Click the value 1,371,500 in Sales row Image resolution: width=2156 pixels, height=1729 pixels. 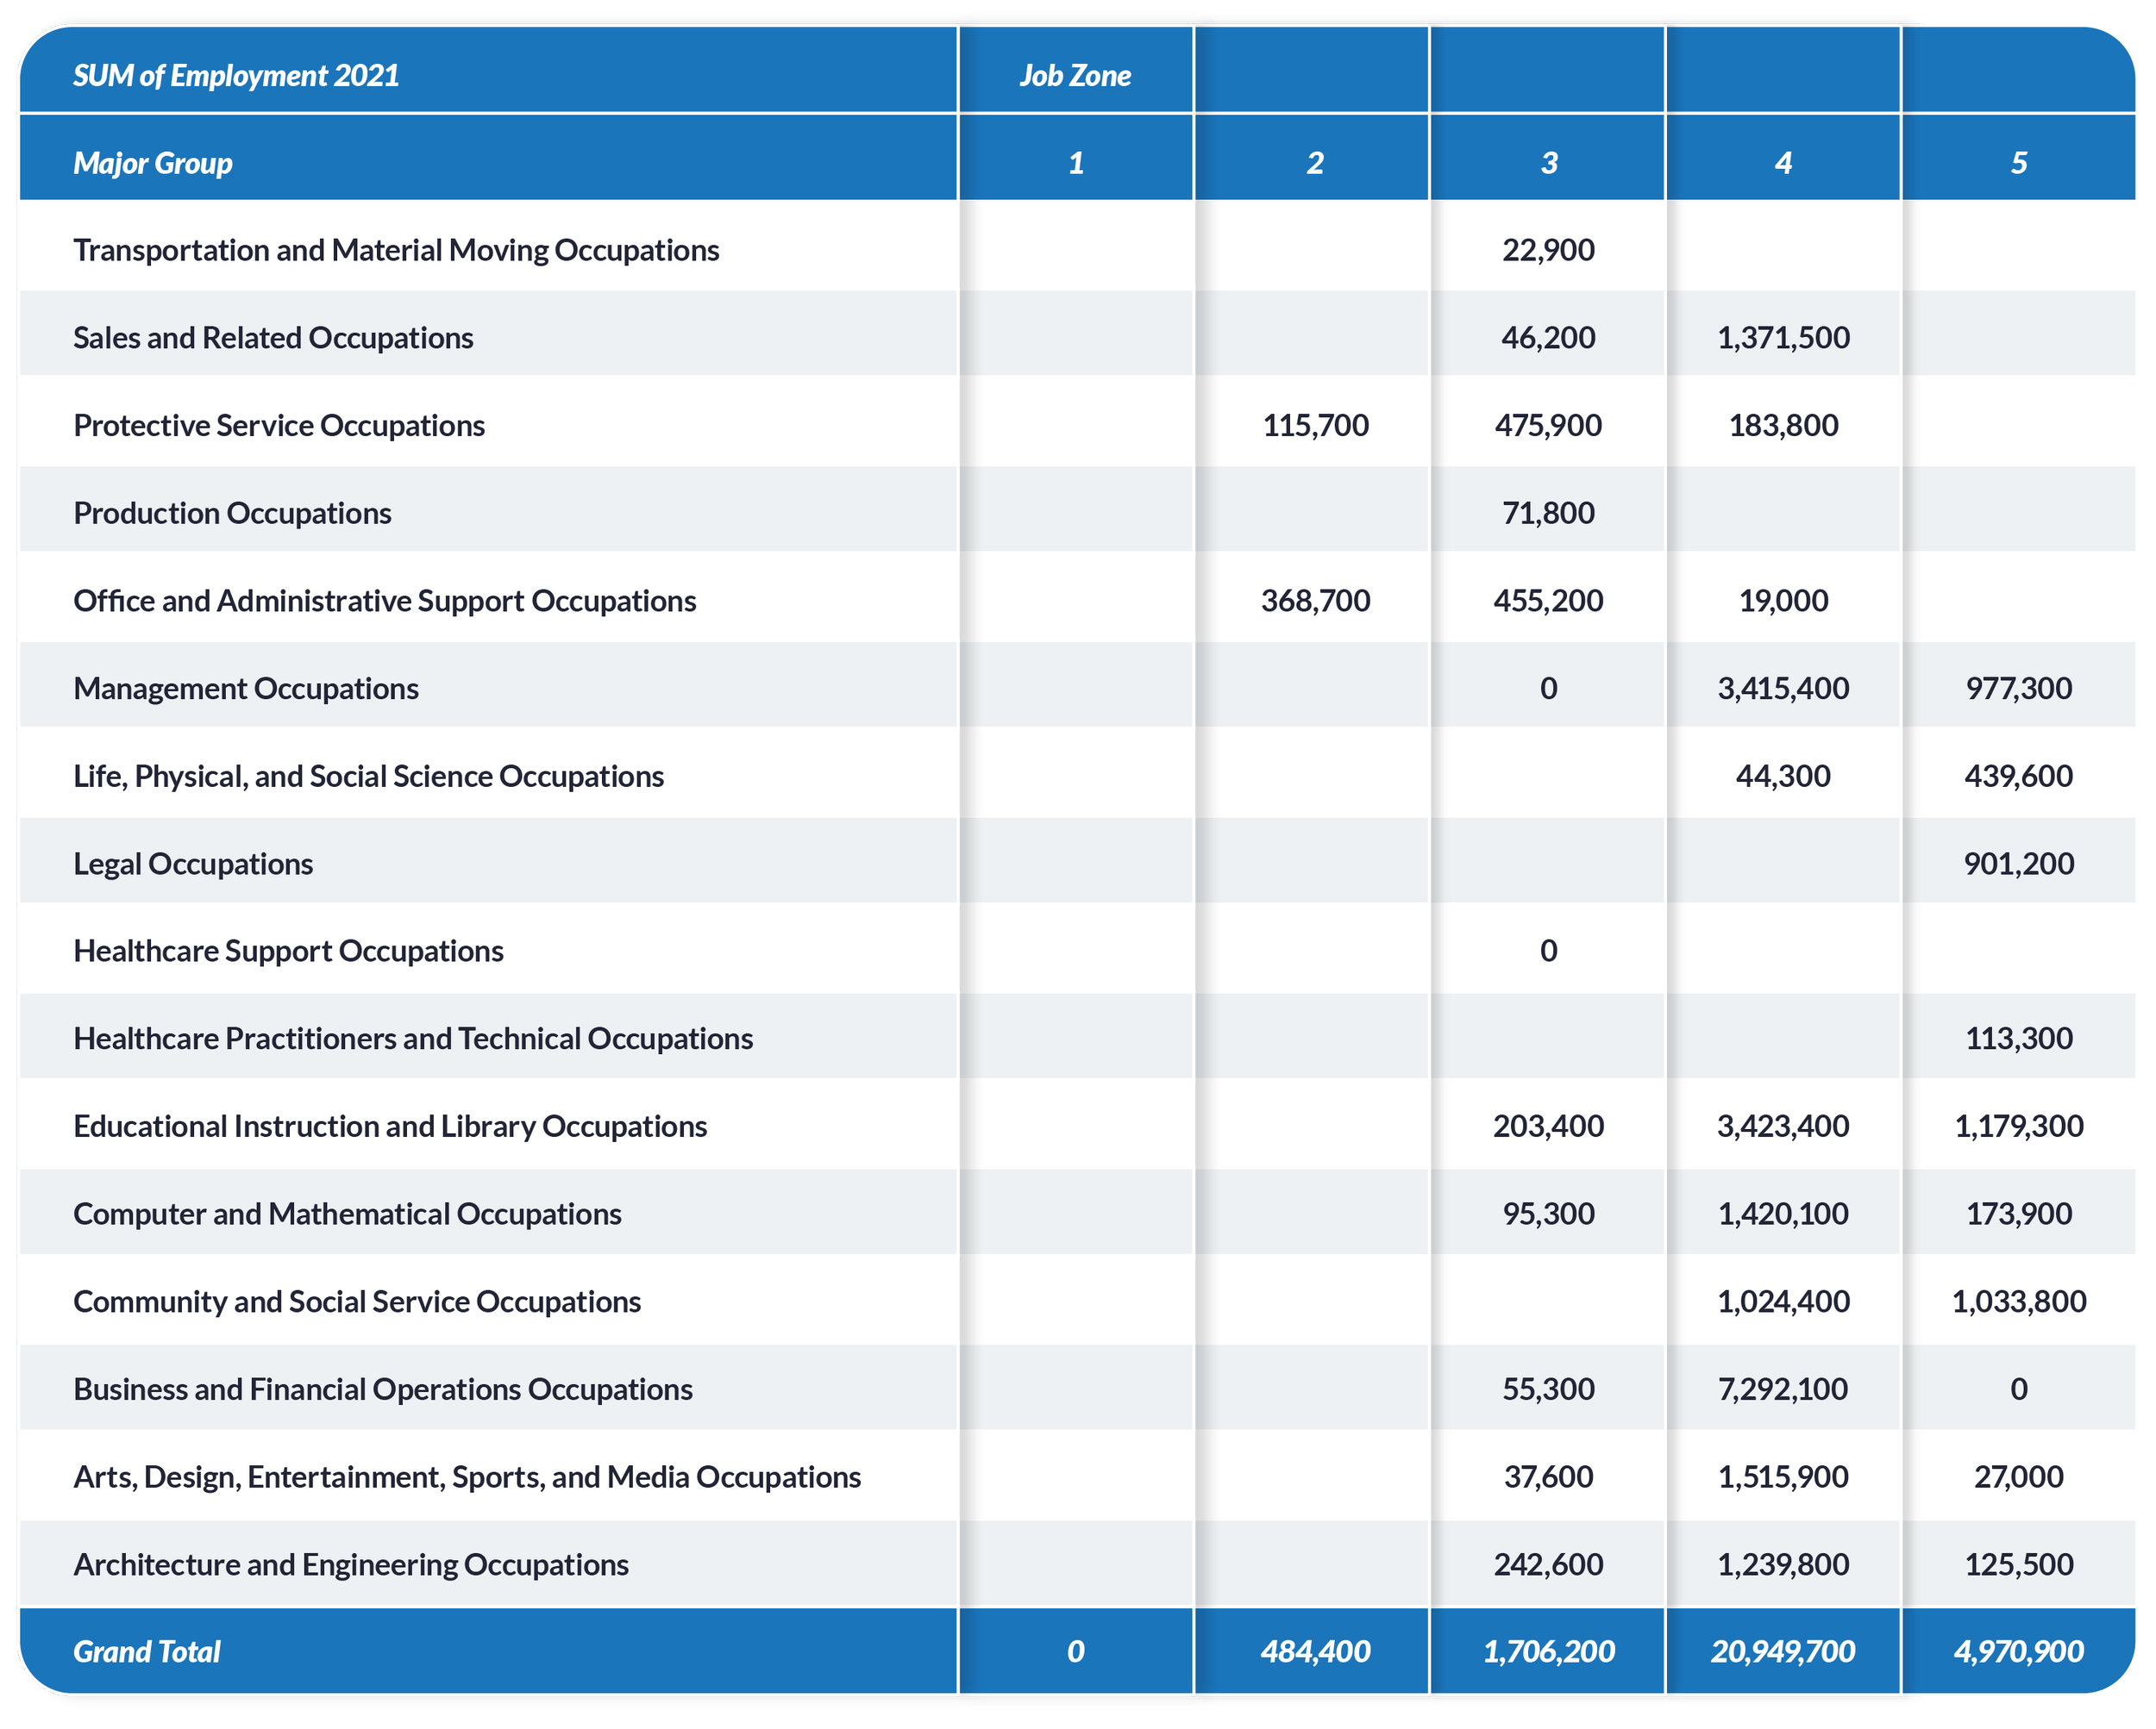coord(1783,338)
